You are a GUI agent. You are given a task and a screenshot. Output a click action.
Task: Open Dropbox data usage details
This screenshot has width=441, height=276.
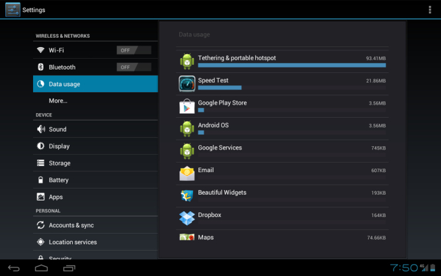click(x=282, y=218)
